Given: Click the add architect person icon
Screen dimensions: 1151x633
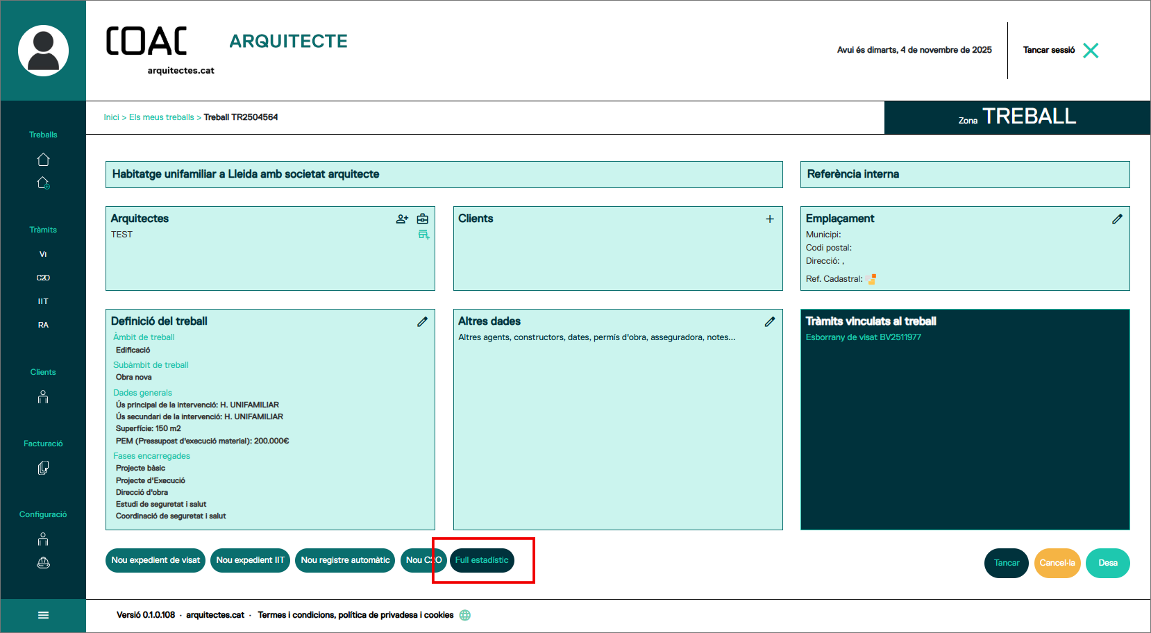Looking at the screenshot, I should click(x=402, y=219).
